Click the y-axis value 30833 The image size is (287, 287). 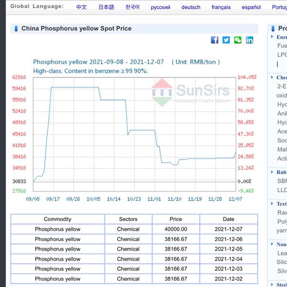coord(19,181)
